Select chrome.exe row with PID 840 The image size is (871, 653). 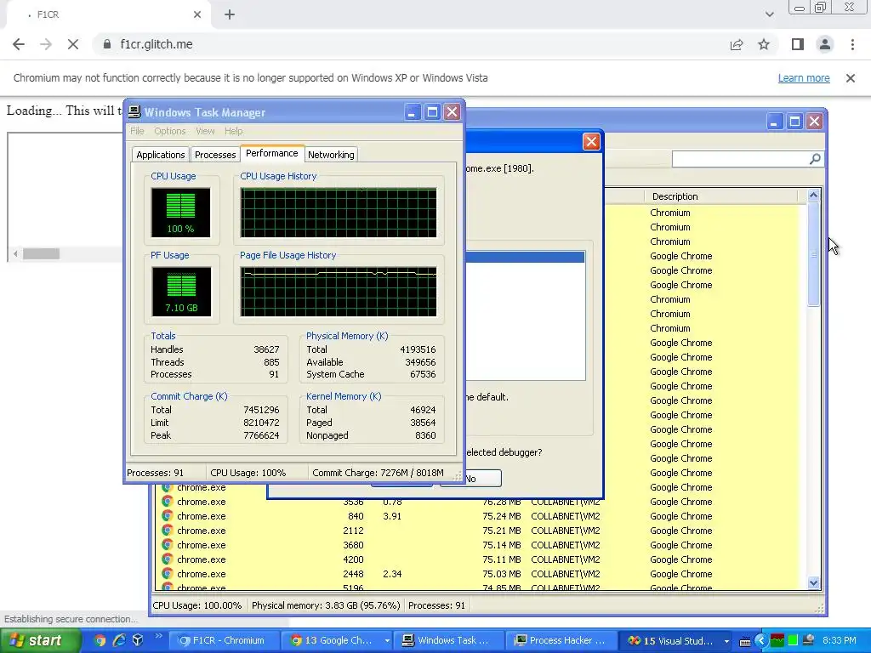point(481,516)
